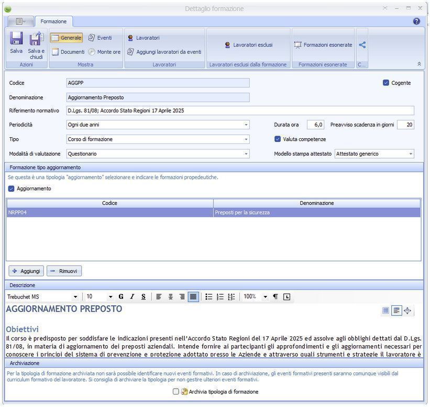Open the Modalità di valutazione dropdown
This screenshot has width=430, height=407.
(246, 154)
